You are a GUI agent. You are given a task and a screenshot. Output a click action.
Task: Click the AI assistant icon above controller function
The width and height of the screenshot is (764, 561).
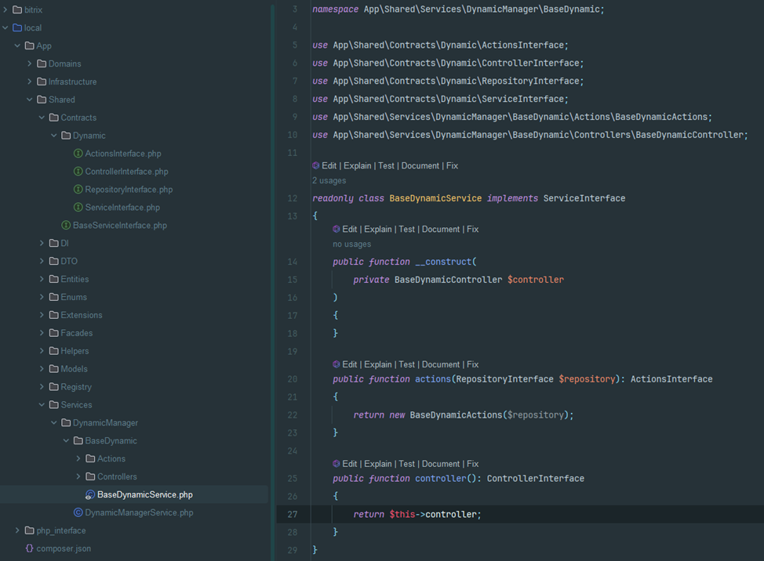tap(337, 464)
